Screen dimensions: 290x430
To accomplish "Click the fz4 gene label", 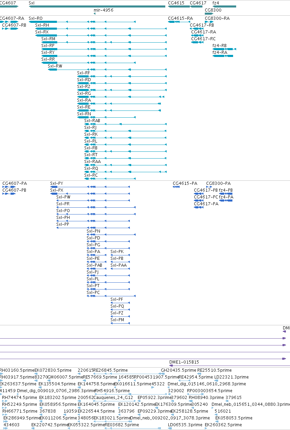I will coord(216,3).
